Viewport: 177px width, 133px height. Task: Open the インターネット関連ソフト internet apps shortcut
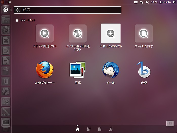78,33
